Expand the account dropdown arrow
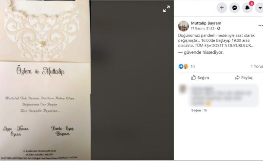Viewport: 263px width, 161px height. [260, 8]
